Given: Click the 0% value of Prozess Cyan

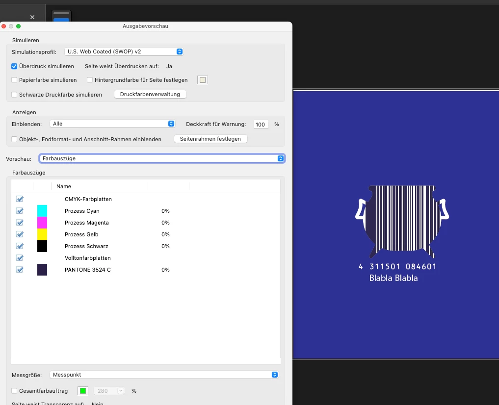Looking at the screenshot, I should tap(165, 211).
